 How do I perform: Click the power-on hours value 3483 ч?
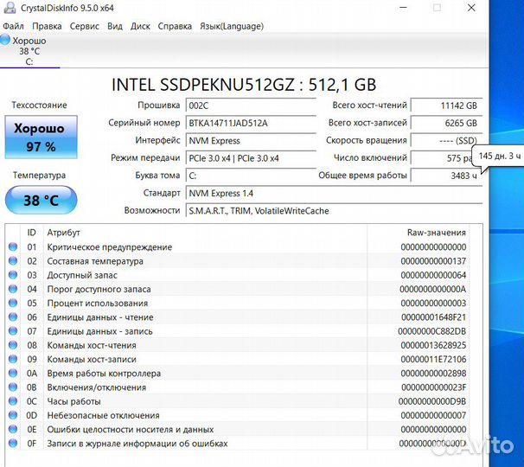[x=446, y=176]
